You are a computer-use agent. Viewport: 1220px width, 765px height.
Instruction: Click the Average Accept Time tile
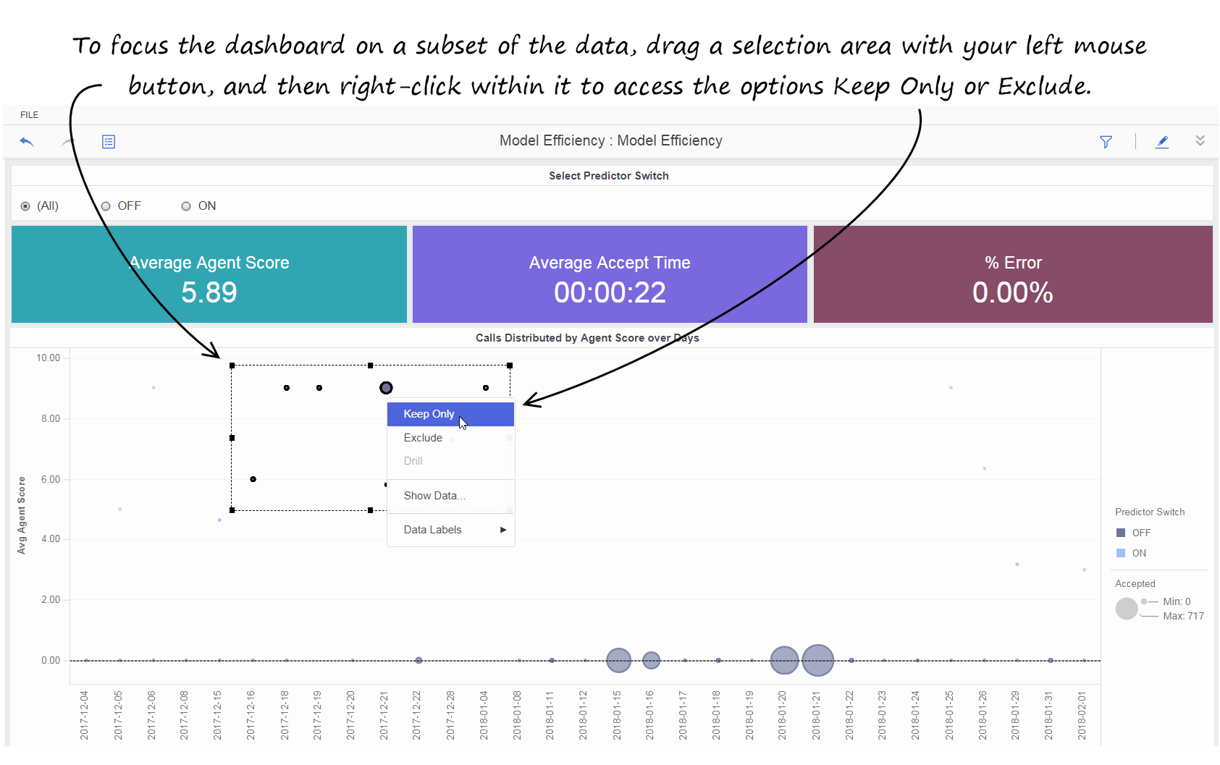pos(610,275)
